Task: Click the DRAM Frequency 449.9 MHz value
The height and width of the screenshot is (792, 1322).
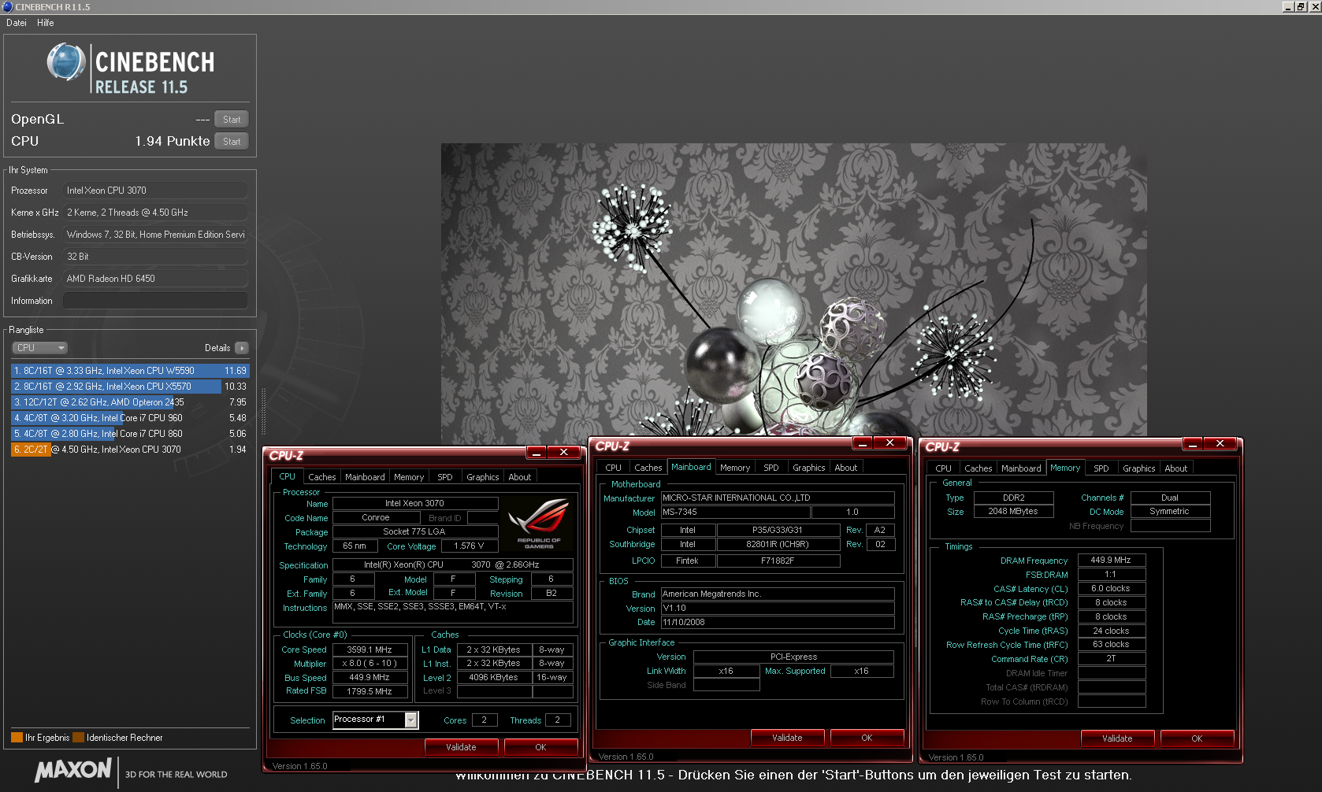Action: [x=1111, y=561]
